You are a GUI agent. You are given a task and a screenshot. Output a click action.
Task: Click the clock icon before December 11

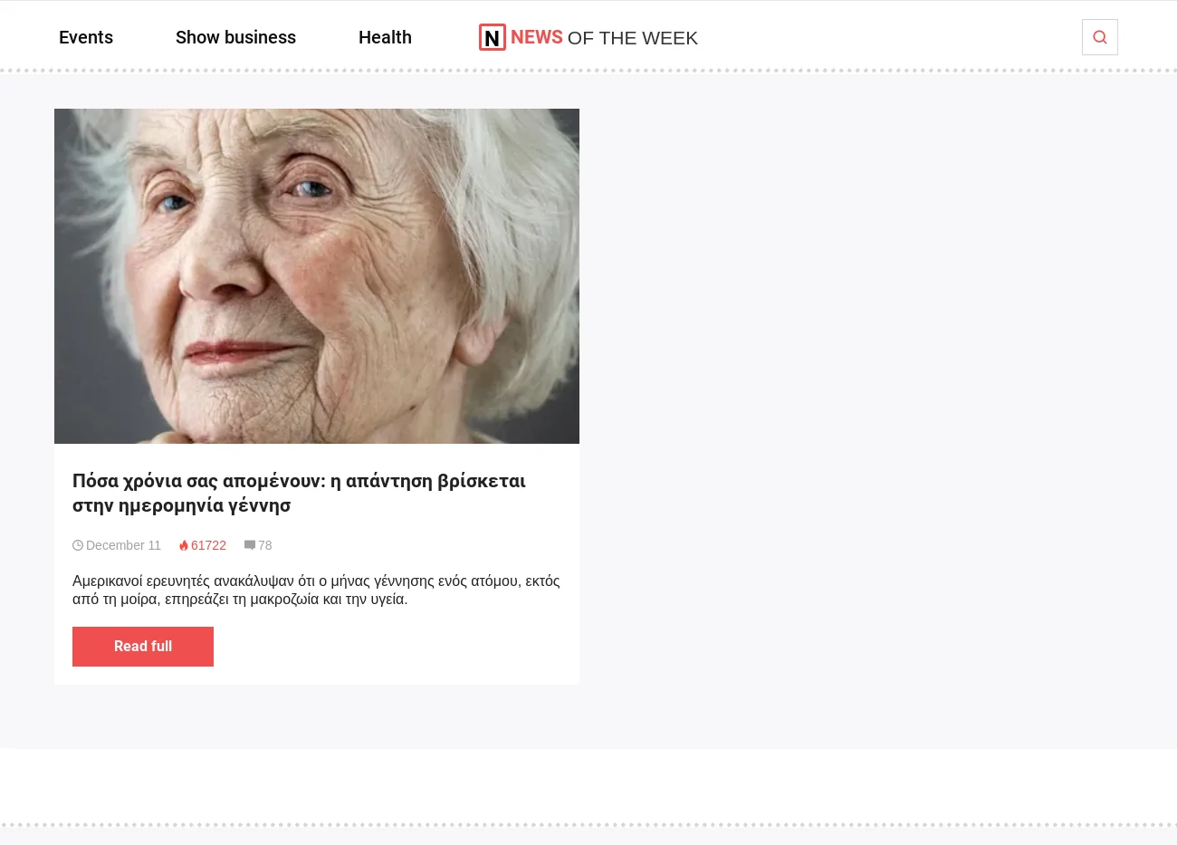point(78,545)
